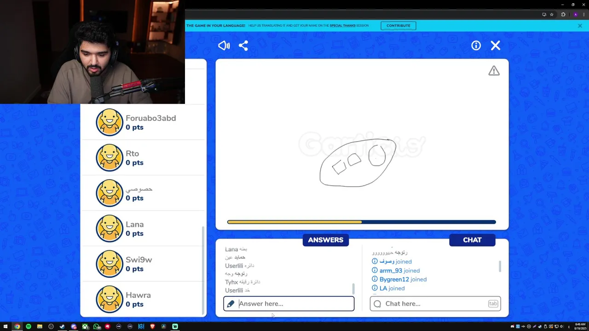Screen dimensions: 589x331
Task: Open WhatsApp from the taskbar
Action: 96,326
